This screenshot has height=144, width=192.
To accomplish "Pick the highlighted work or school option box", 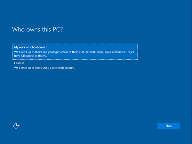I will click(x=75, y=51).
